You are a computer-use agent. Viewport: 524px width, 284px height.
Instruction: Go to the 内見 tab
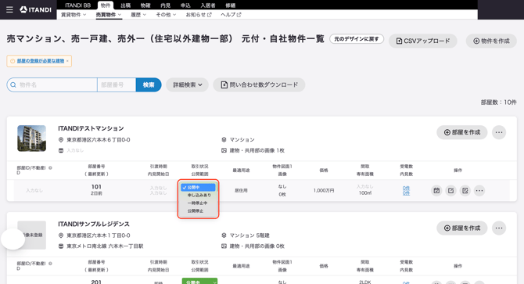coord(166,5)
